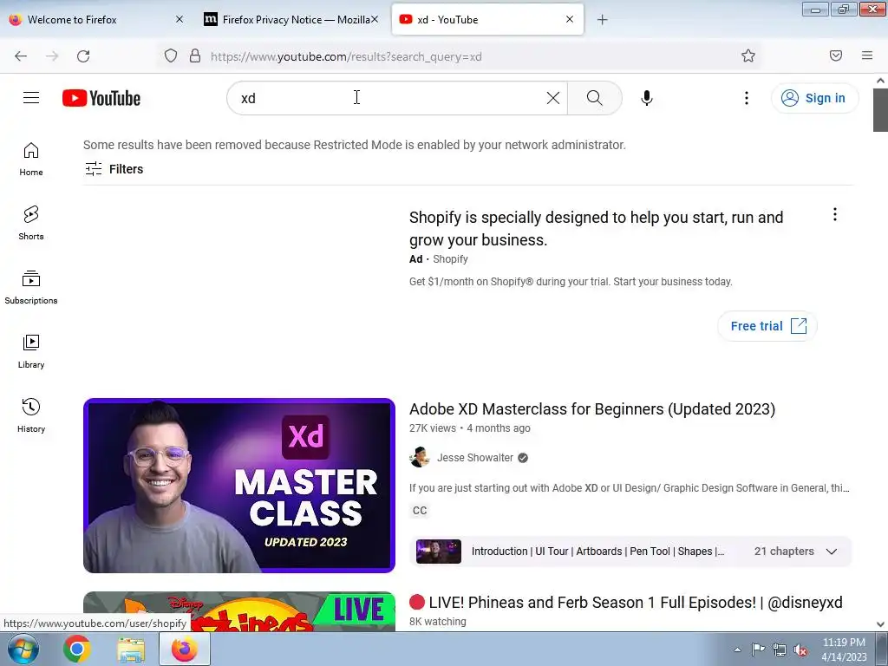Click the Free trial button
The image size is (888, 666).
tap(767, 326)
